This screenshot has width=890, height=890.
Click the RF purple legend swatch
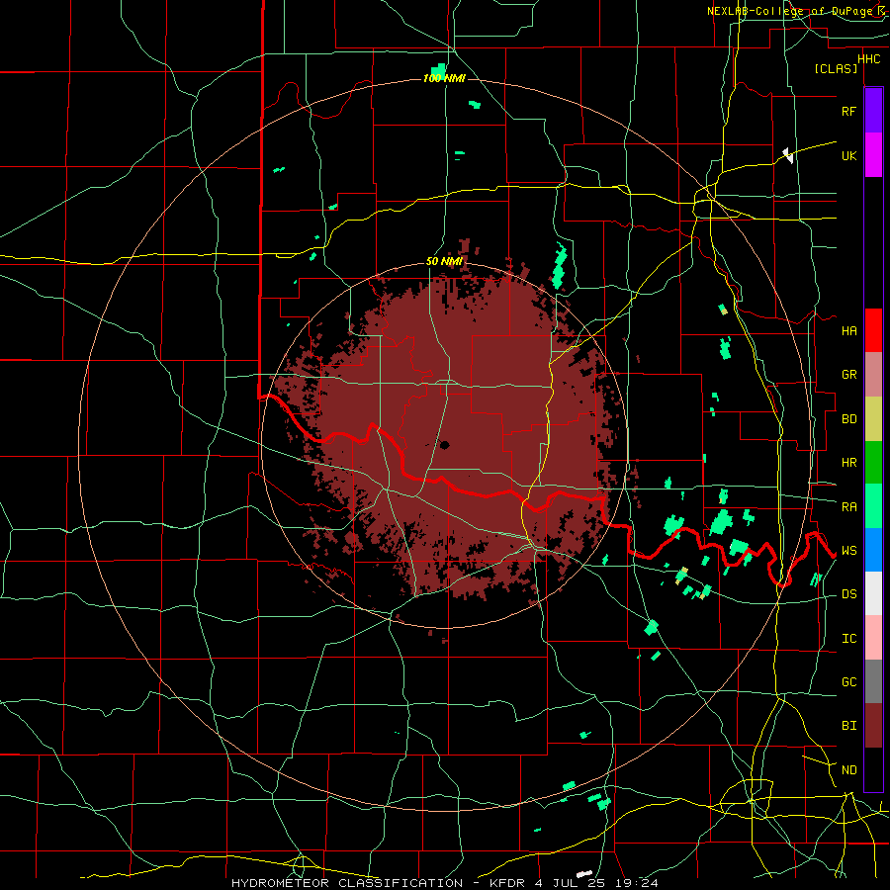pyautogui.click(x=873, y=111)
